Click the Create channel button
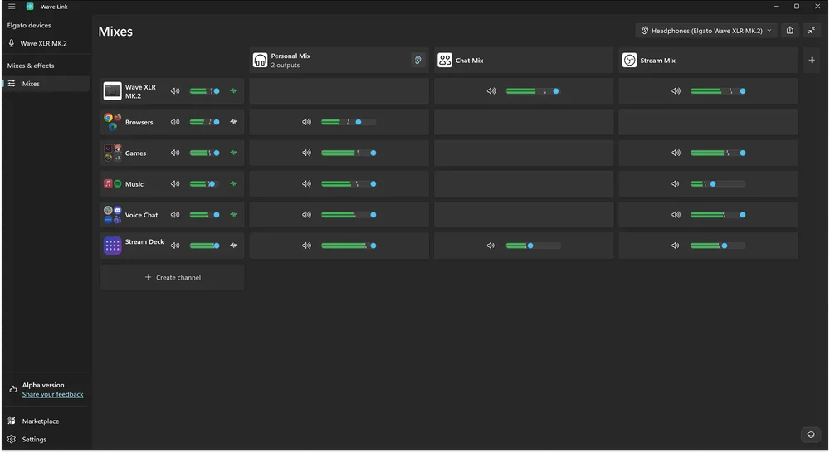The image size is (830, 453). (173, 277)
